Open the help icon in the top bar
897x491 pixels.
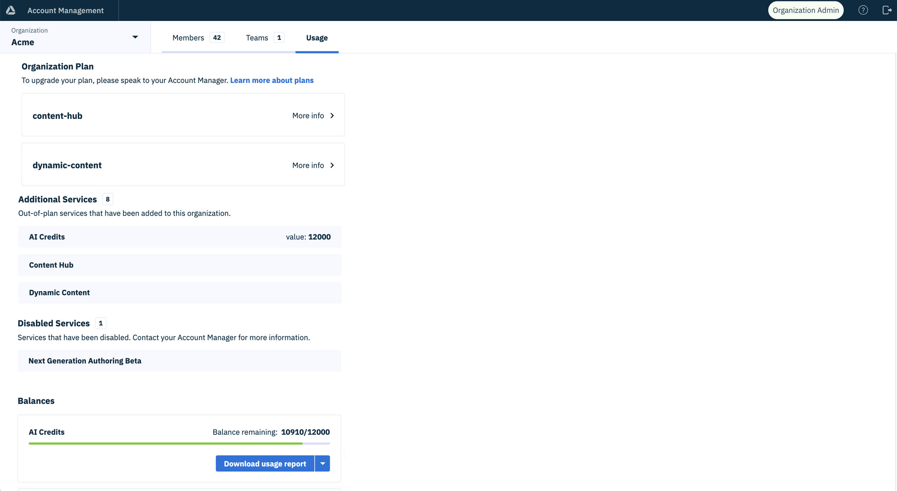point(863,10)
